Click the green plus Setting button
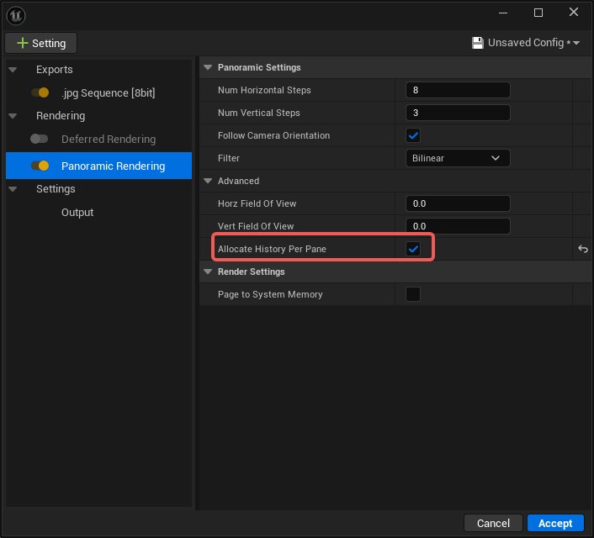 point(41,43)
